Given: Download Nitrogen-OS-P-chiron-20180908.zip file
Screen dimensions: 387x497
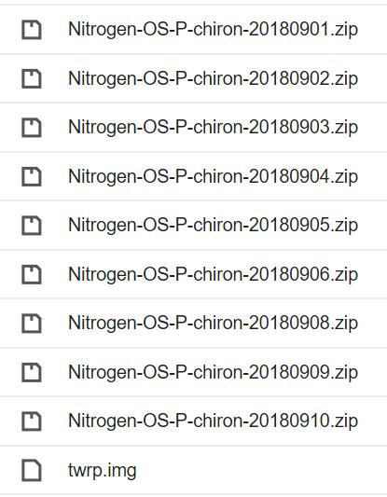Looking at the screenshot, I should click(x=213, y=324).
